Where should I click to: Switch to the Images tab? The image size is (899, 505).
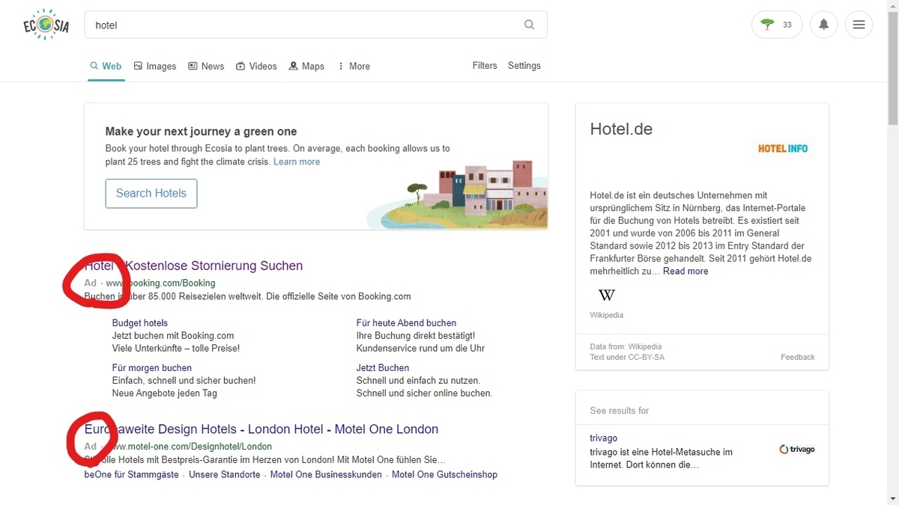point(155,66)
